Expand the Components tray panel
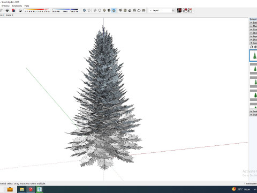 (253, 29)
